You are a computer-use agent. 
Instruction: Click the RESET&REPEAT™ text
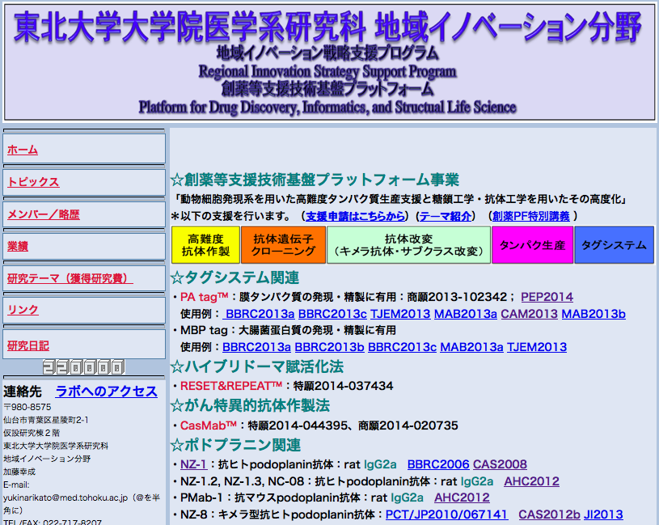tap(231, 386)
